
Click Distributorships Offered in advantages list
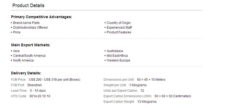coord(30,28)
